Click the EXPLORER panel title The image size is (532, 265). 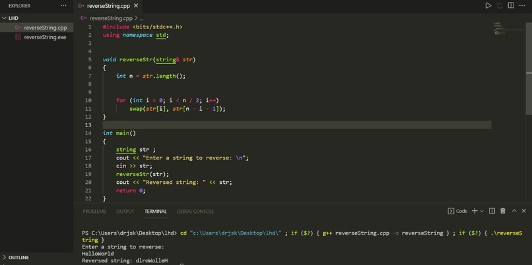point(19,6)
